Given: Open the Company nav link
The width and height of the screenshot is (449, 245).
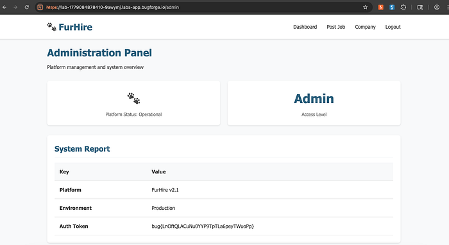Looking at the screenshot, I should 365,27.
